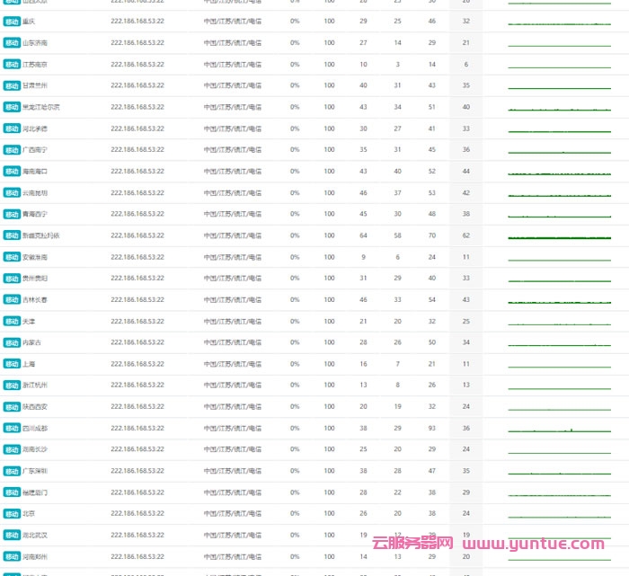Viewport: 629px width, 576px height.
Task: Click the 浙江杭州 node label
Action: tap(36, 385)
